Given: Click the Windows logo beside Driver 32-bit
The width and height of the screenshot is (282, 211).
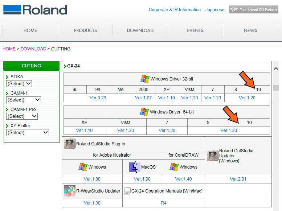Looking at the screenshot, I should [x=145, y=79].
